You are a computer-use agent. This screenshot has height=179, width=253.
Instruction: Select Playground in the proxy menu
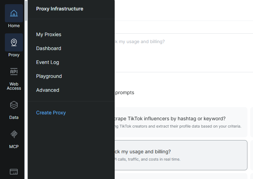pyautogui.click(x=49, y=76)
